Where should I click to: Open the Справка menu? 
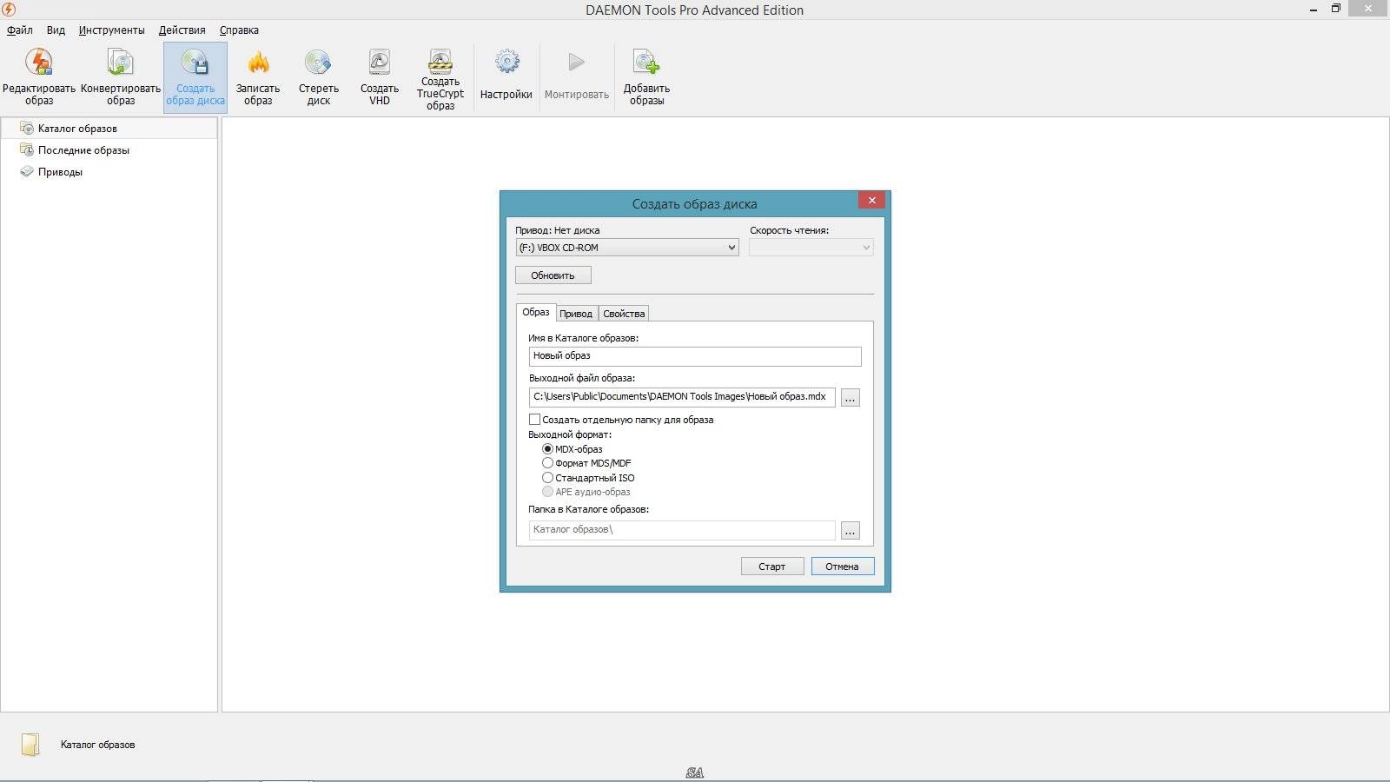[239, 30]
